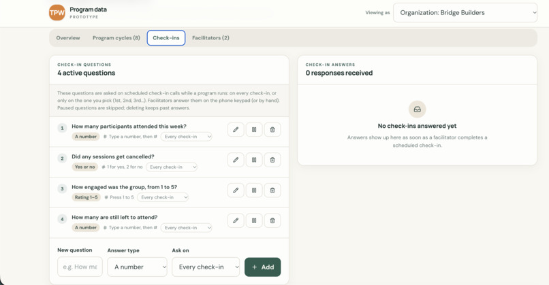Click 'A number' badge on question 1
549x285 pixels.
tap(86, 137)
